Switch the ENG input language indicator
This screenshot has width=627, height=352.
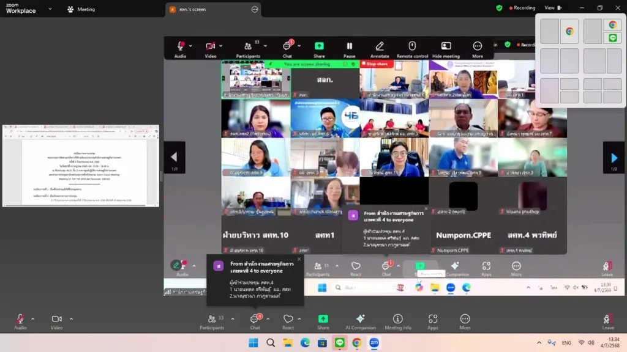click(x=566, y=342)
